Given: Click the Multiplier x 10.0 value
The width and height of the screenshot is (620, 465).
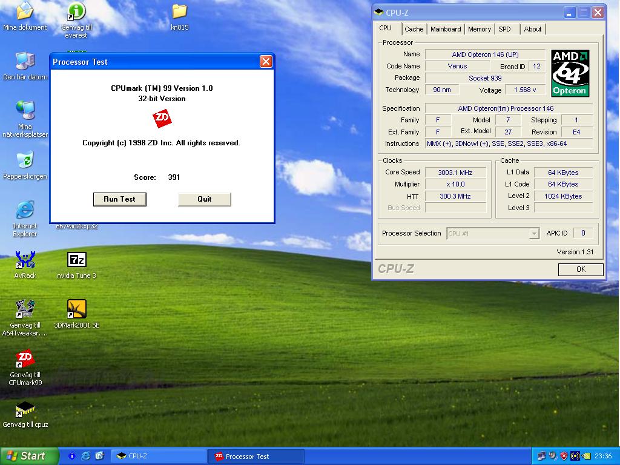Looking at the screenshot, I should pos(455,184).
